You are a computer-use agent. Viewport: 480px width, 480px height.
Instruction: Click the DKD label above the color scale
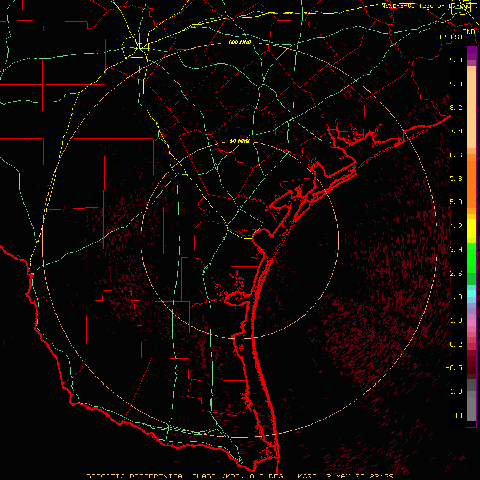click(469, 32)
